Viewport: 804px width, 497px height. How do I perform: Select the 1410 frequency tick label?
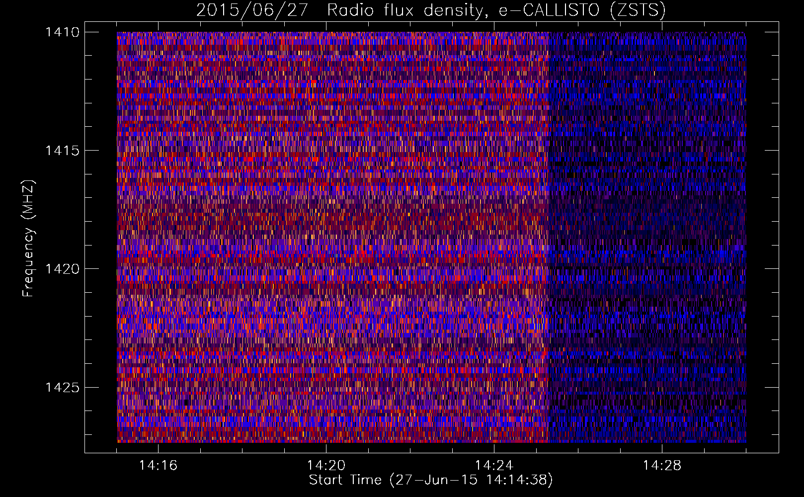tap(62, 32)
